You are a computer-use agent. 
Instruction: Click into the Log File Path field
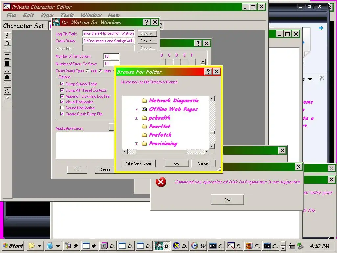(x=108, y=33)
